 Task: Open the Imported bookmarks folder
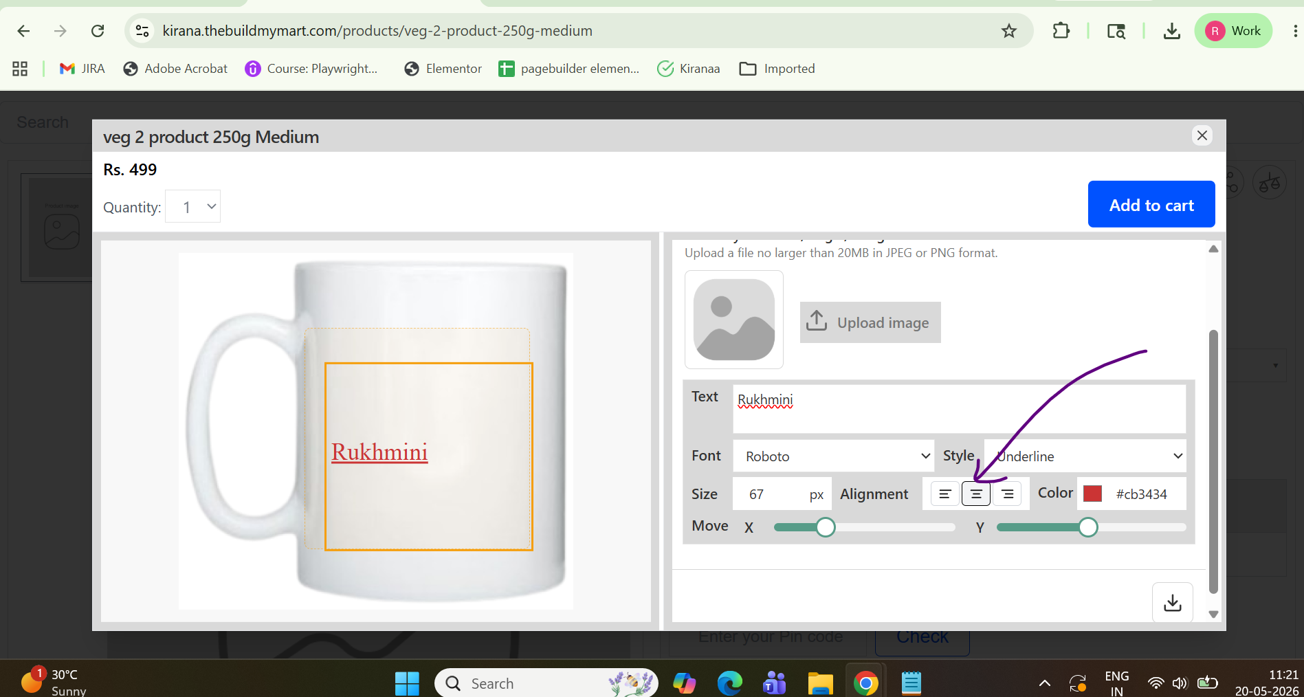[x=777, y=69]
